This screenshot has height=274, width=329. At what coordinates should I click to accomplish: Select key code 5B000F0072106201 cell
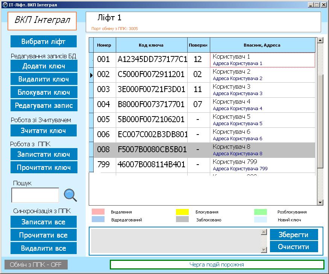tap(152, 120)
